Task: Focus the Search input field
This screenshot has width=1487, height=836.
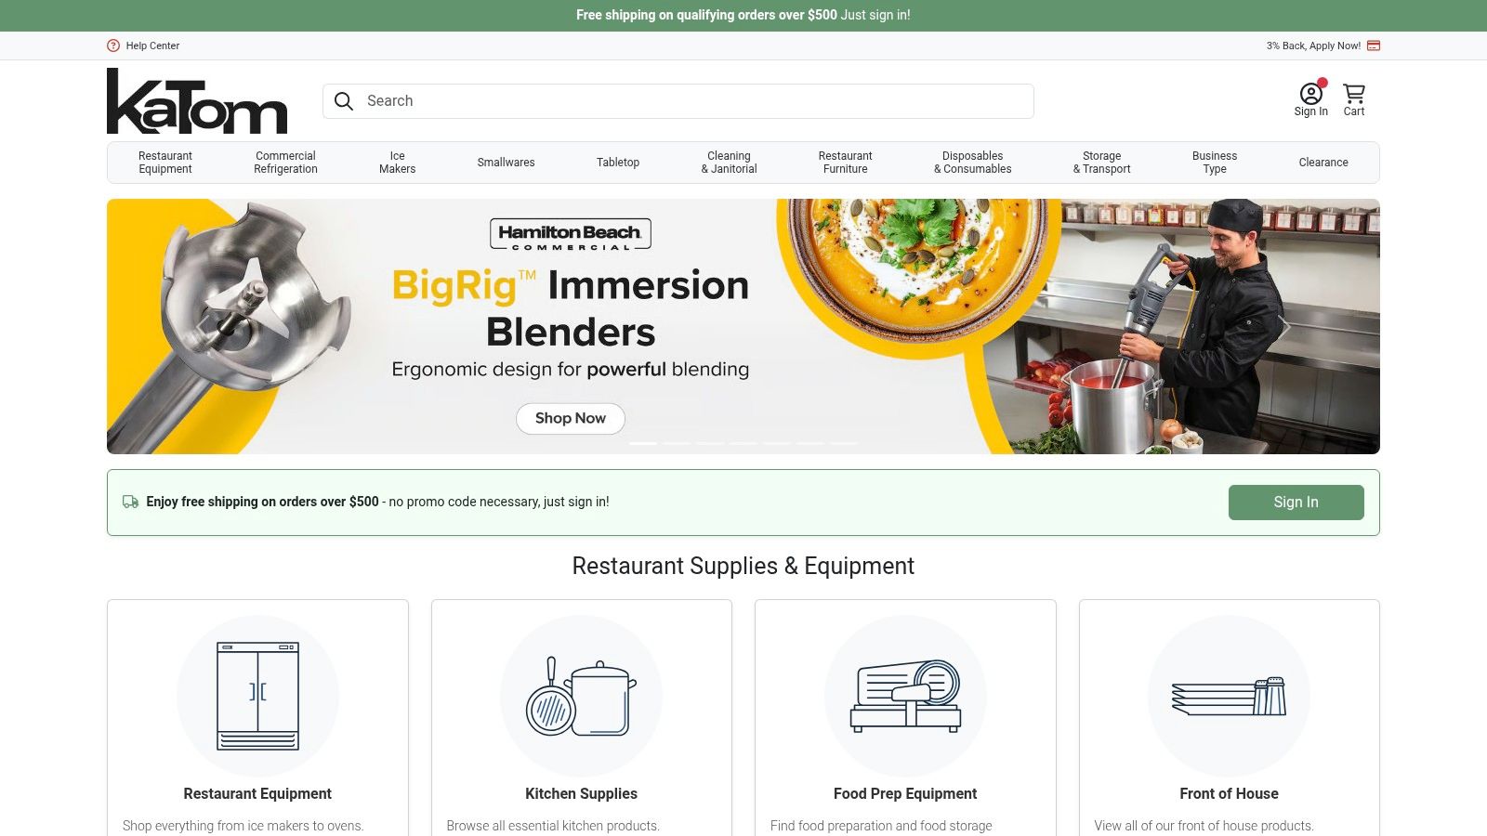Action: coord(678,101)
